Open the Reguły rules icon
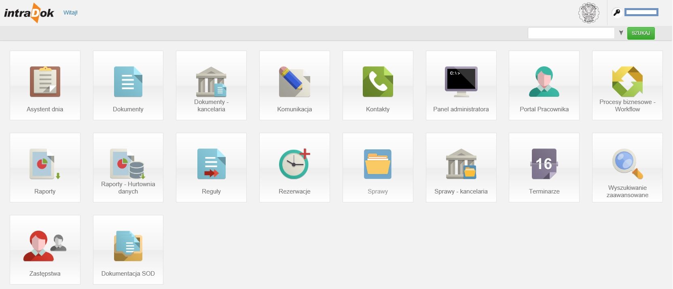The image size is (673, 289). pos(211,164)
